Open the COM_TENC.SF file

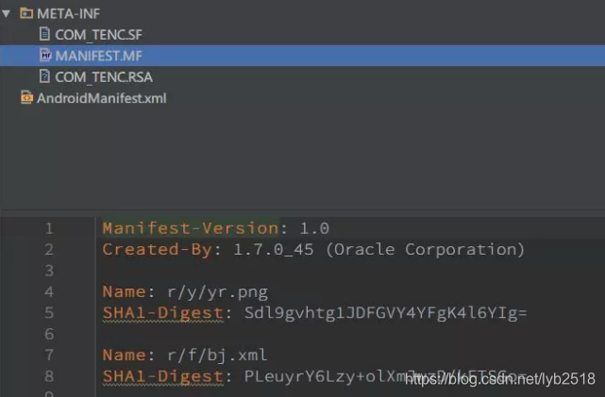[98, 34]
